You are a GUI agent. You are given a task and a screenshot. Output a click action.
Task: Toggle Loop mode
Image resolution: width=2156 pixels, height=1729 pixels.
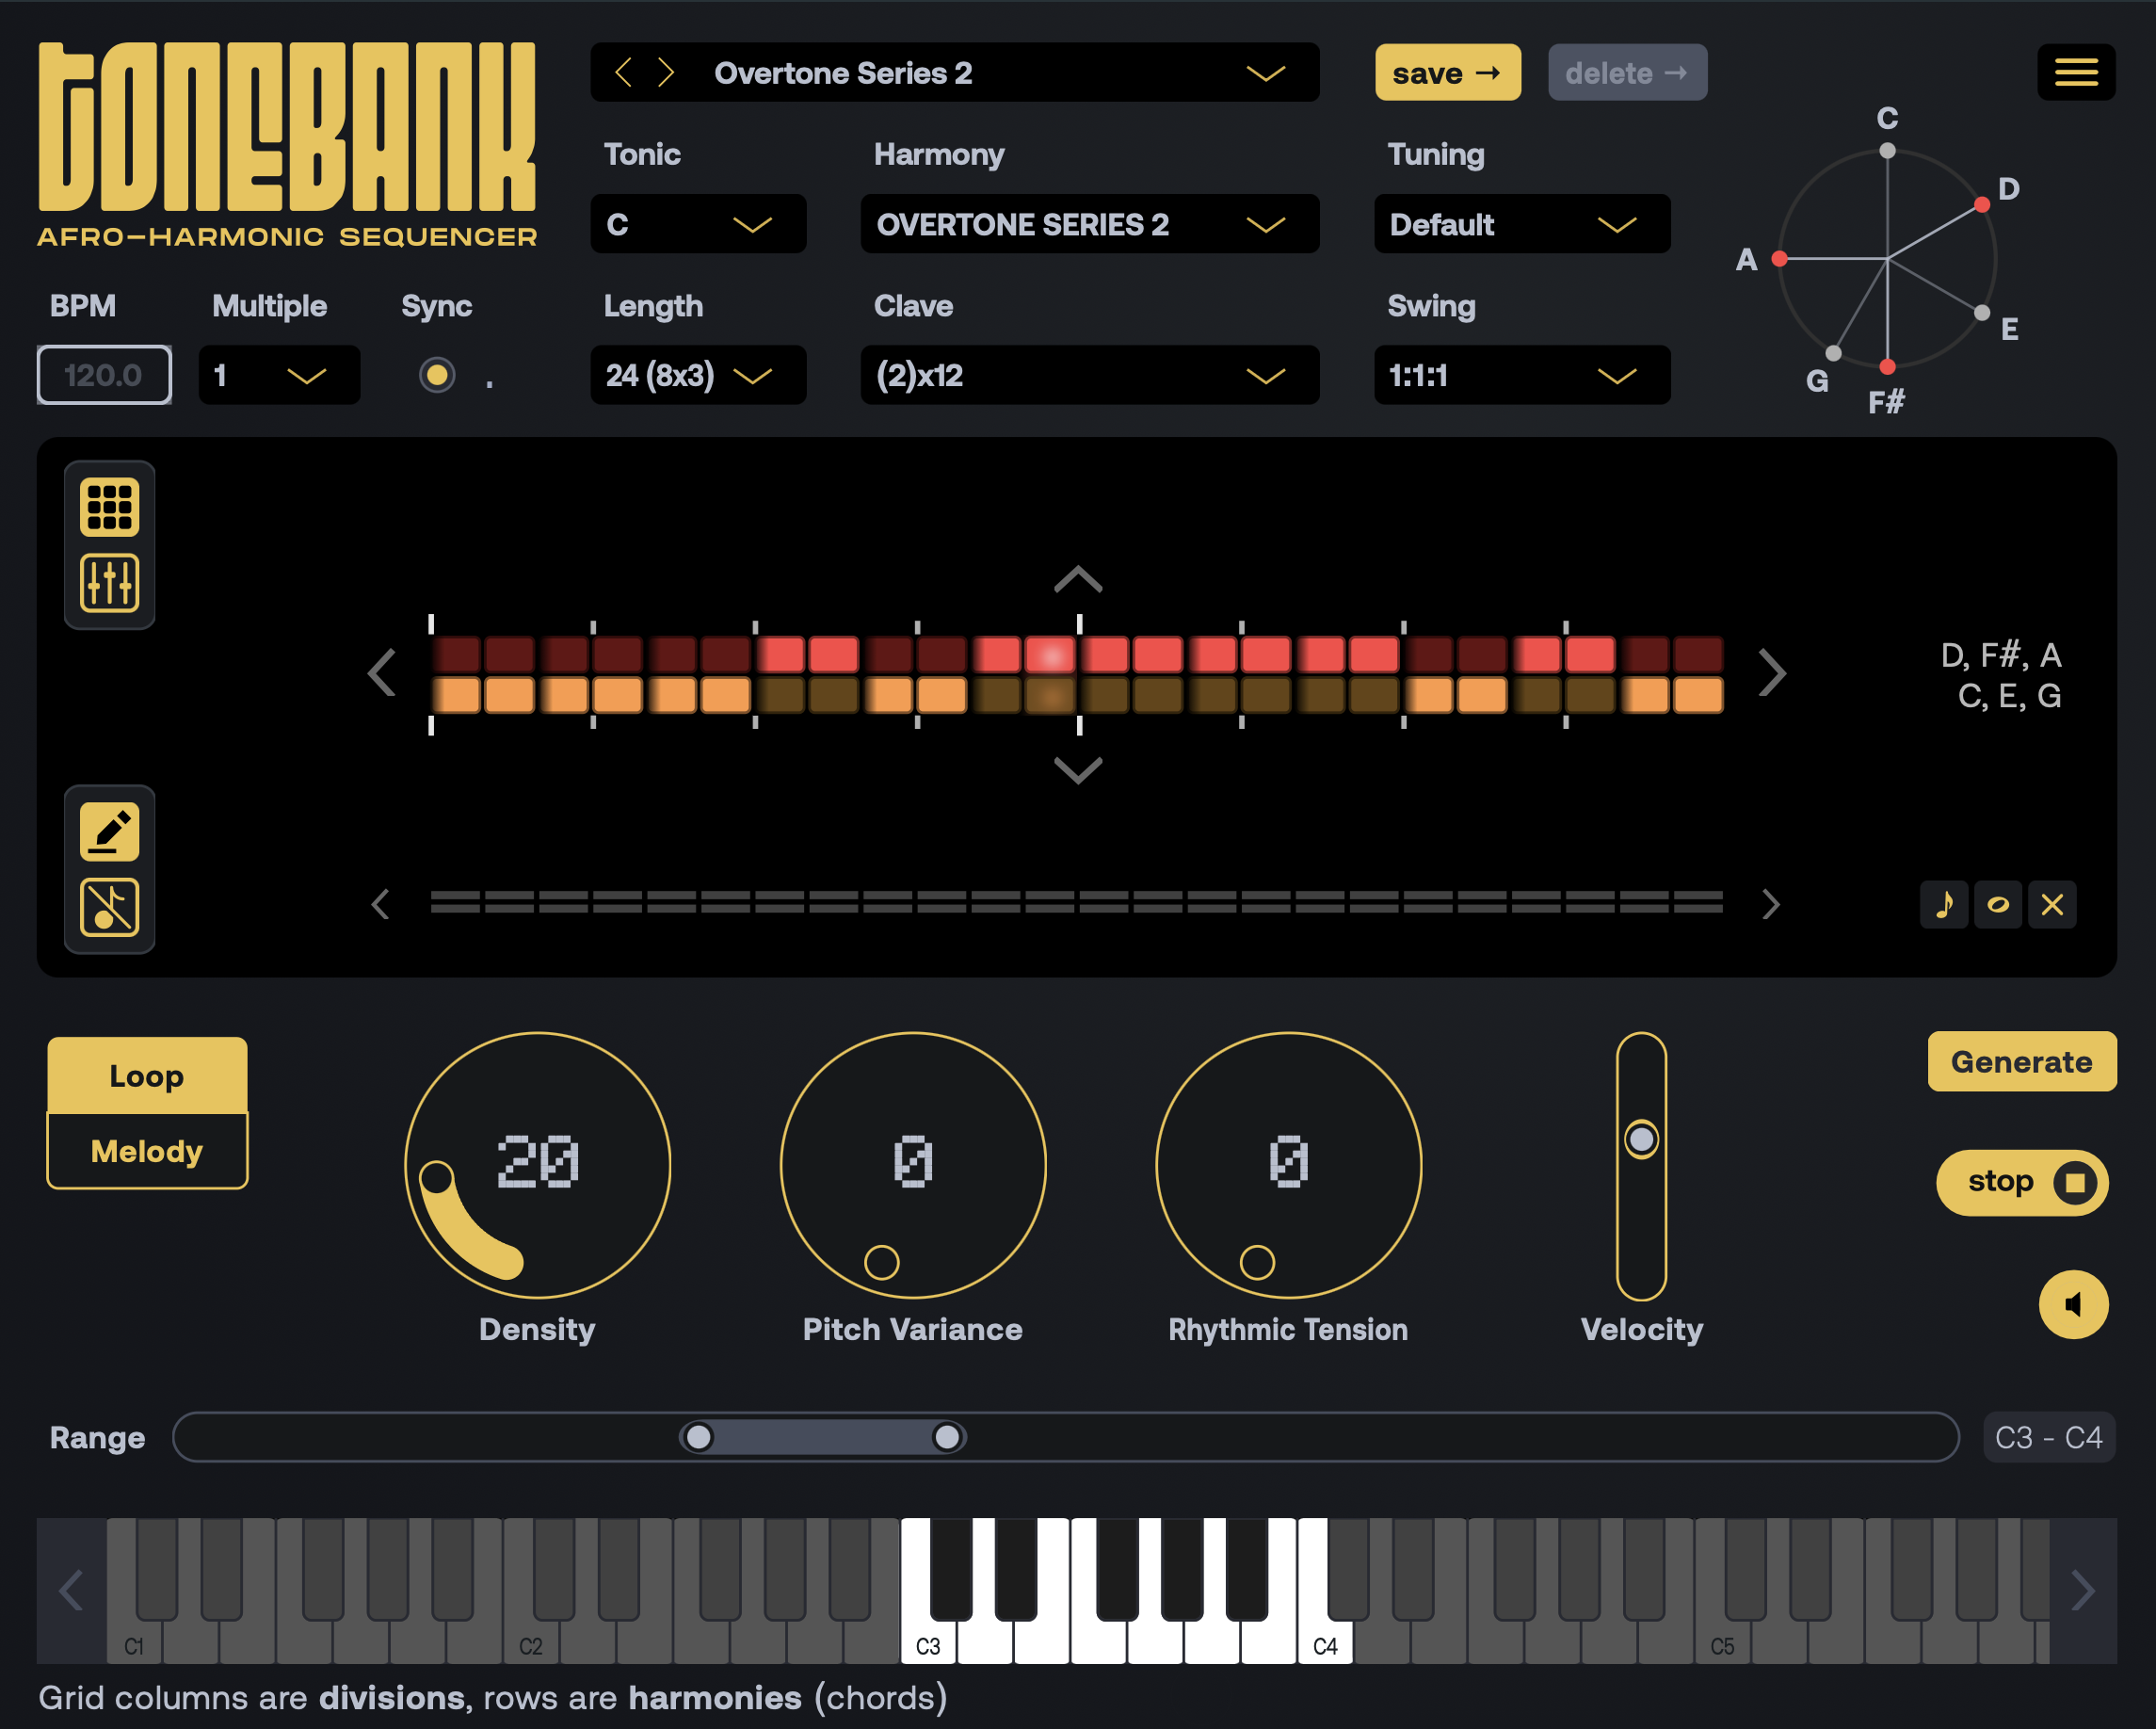[147, 1075]
